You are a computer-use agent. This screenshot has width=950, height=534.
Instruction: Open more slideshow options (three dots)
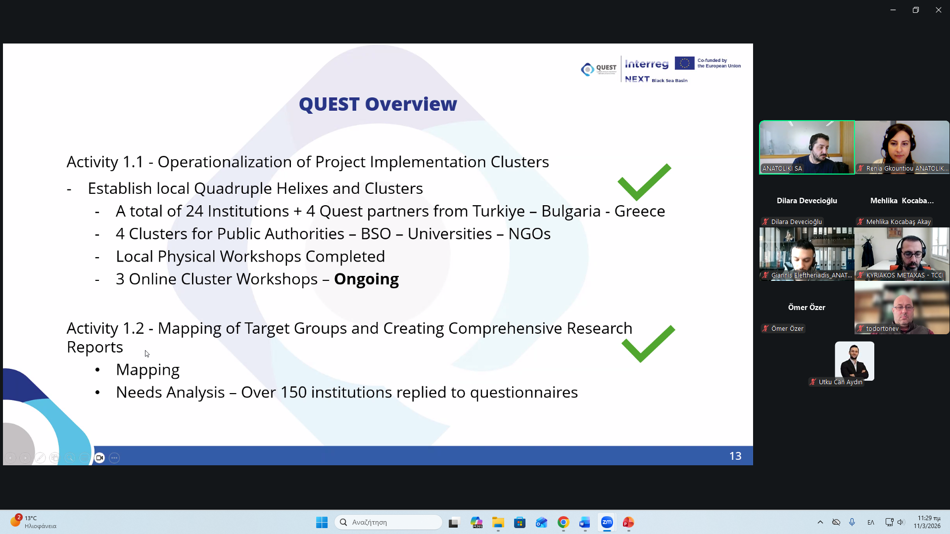click(114, 458)
